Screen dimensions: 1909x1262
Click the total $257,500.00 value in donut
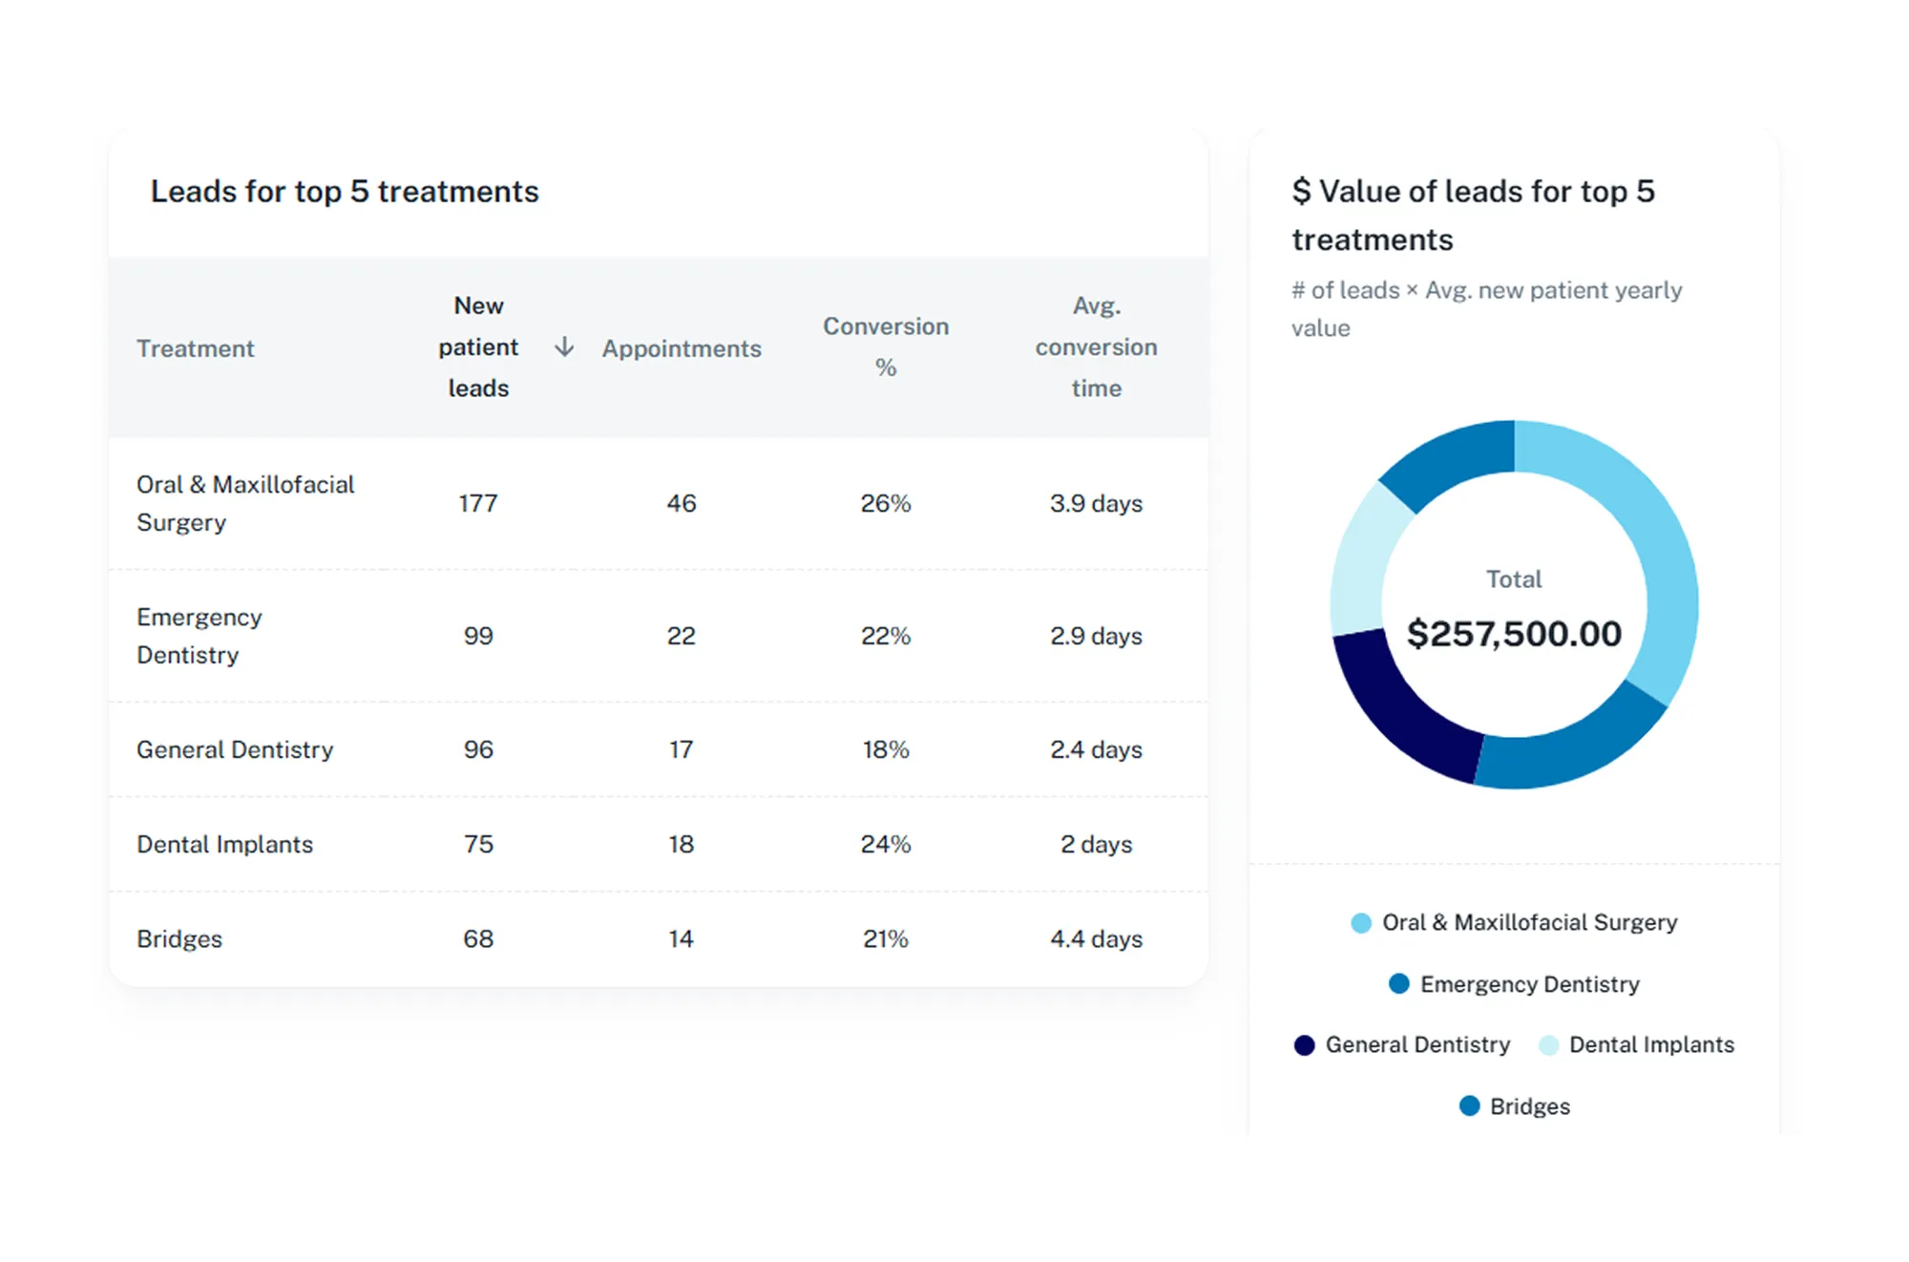(x=1514, y=634)
